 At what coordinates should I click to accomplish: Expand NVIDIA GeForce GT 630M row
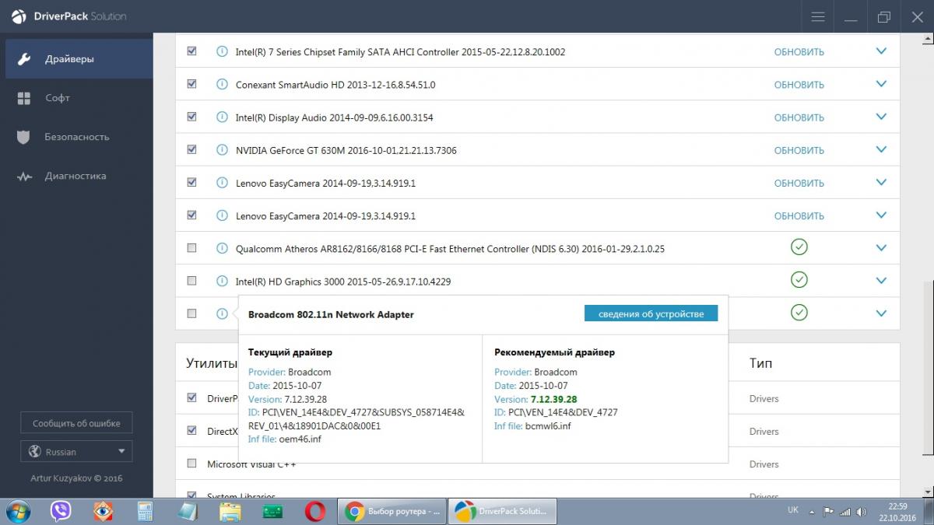pyautogui.click(x=881, y=149)
